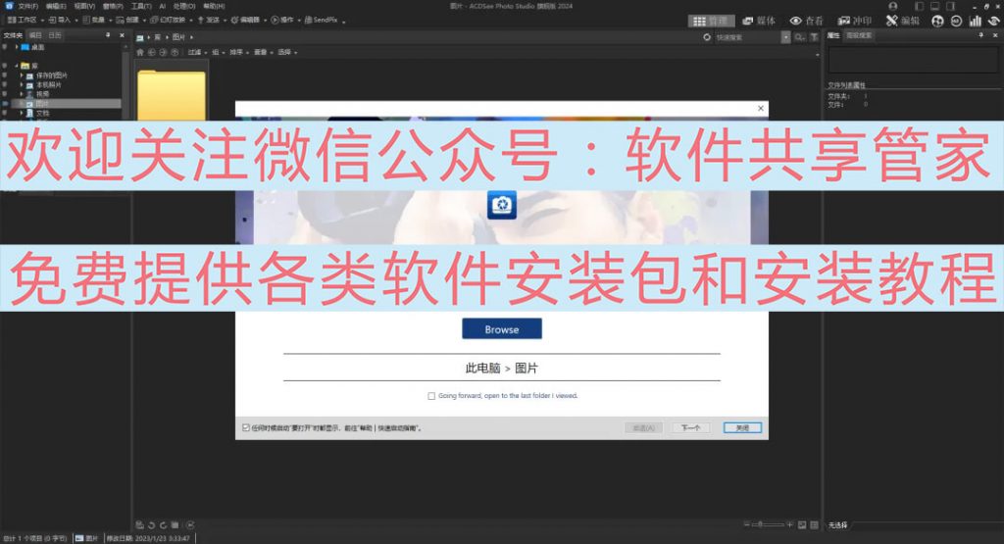The height and width of the screenshot is (544, 1004).
Task: Open the 过滤 filter dropdown
Action: click(x=196, y=52)
